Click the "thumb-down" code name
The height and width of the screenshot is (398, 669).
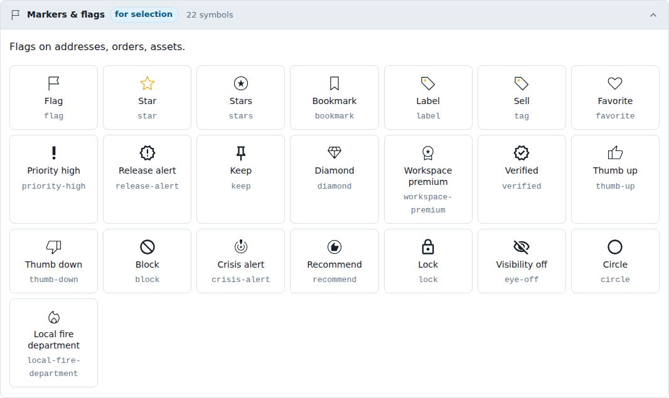pyautogui.click(x=54, y=280)
